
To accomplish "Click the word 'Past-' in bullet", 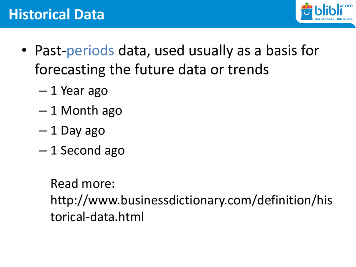I will (50, 50).
